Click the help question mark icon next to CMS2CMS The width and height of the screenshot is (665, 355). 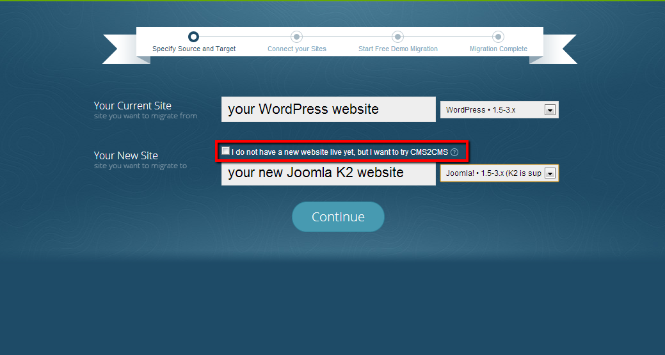[x=454, y=152]
